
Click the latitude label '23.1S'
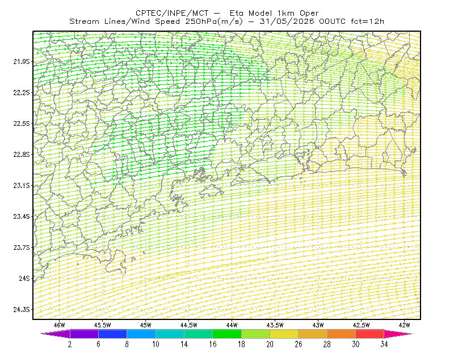[22, 185]
